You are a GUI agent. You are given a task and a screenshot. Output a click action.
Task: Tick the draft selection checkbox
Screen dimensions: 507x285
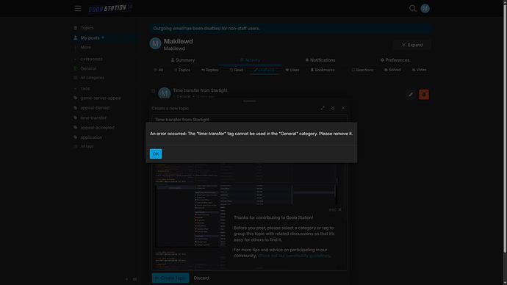point(154,91)
